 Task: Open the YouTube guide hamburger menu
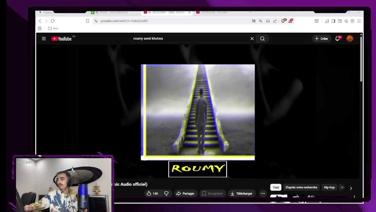click(x=44, y=39)
